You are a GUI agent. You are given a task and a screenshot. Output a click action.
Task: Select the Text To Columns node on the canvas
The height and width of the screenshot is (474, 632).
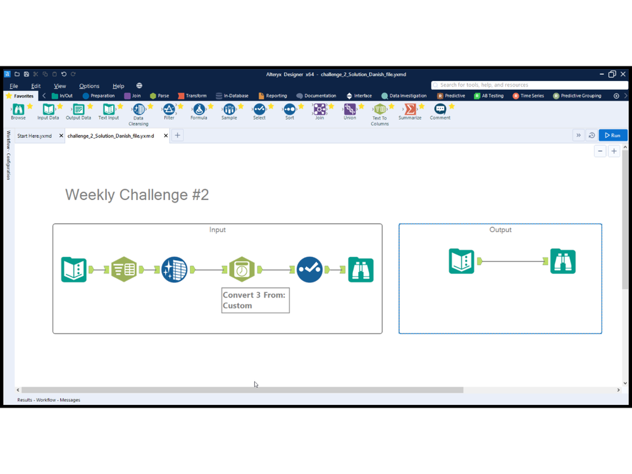[x=124, y=269]
